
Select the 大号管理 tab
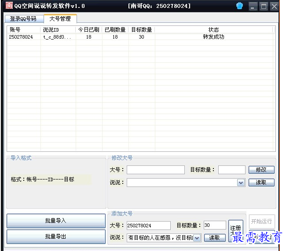click(x=60, y=18)
